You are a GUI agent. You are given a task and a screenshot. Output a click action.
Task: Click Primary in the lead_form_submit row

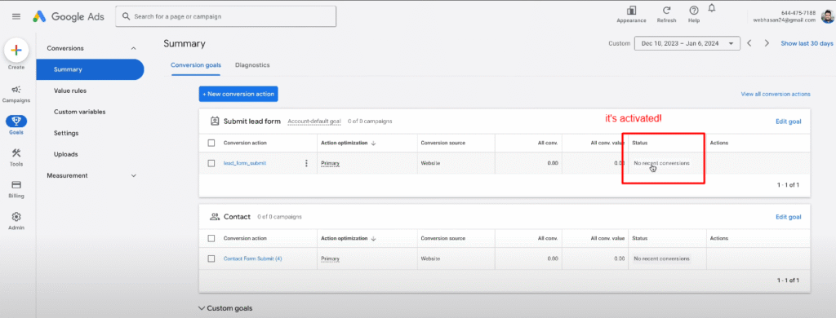point(330,163)
